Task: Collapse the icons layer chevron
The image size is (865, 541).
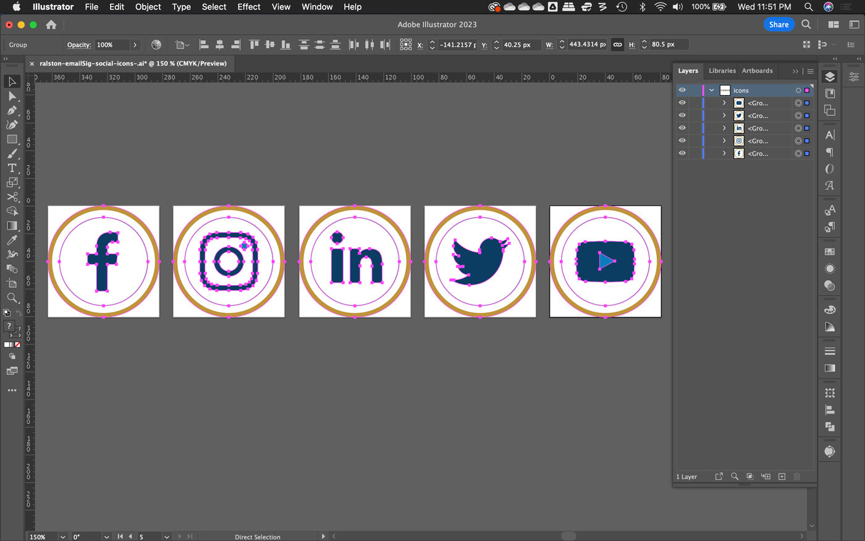Action: (x=712, y=90)
